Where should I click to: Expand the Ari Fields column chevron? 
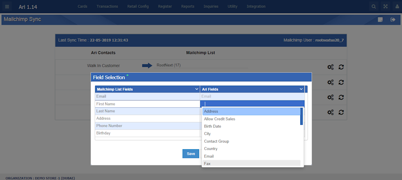click(301, 89)
